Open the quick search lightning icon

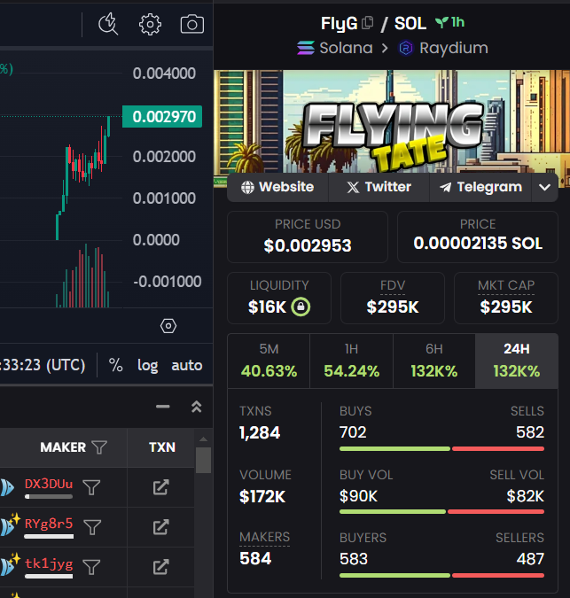tap(108, 24)
